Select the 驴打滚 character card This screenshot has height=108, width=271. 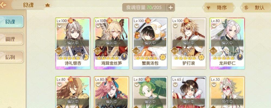[x=189, y=43]
